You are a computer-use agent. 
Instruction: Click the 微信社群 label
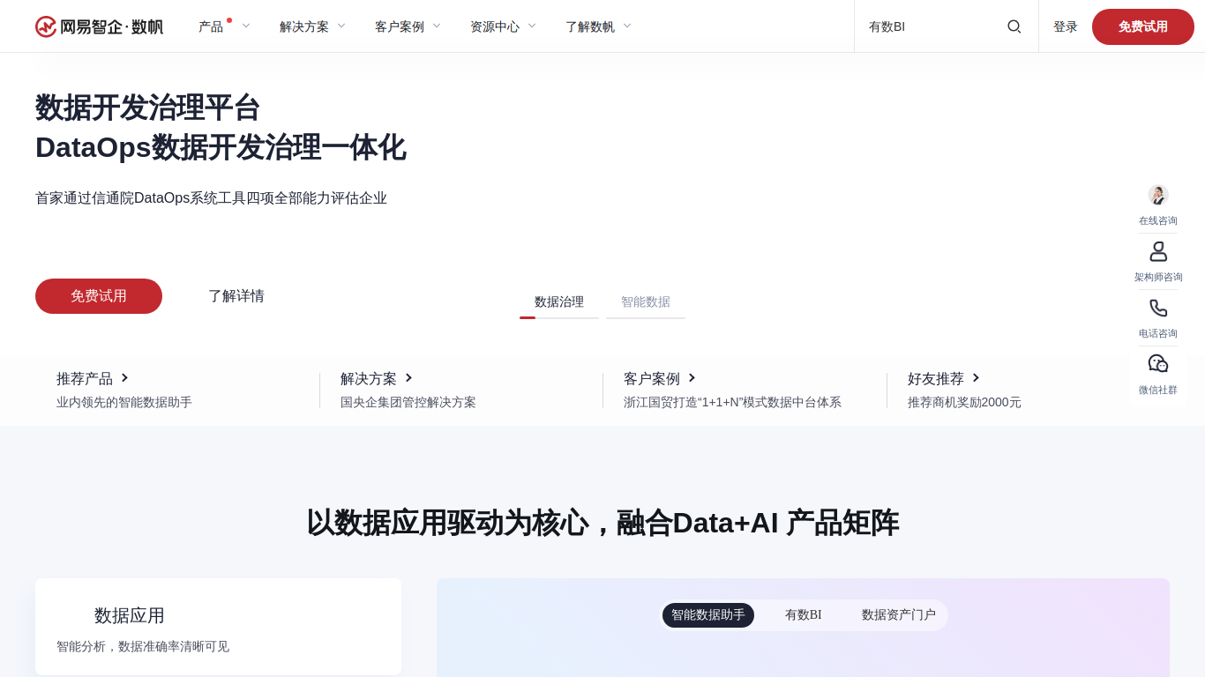[1158, 390]
